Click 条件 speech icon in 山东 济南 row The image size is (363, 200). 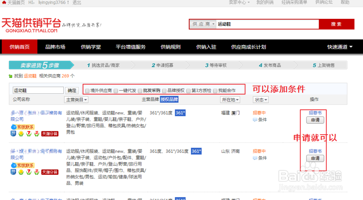point(255,158)
